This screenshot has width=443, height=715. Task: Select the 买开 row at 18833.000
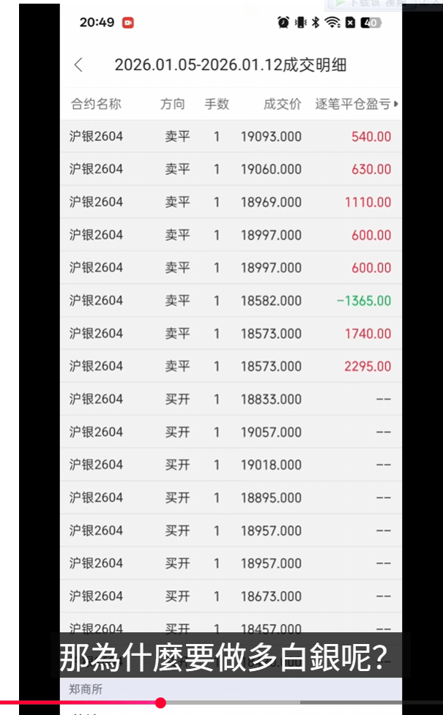pyautogui.click(x=231, y=400)
